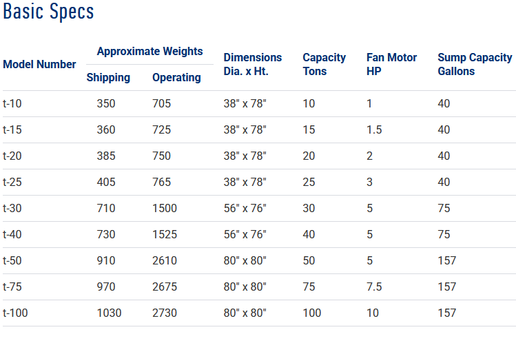Click the t-50 model number

coord(12,260)
